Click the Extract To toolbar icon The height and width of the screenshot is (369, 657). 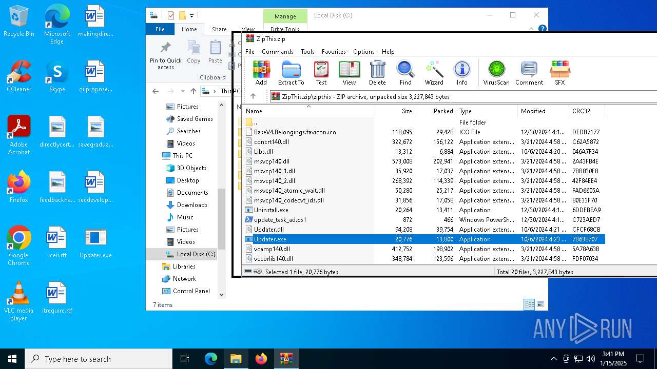tap(291, 73)
